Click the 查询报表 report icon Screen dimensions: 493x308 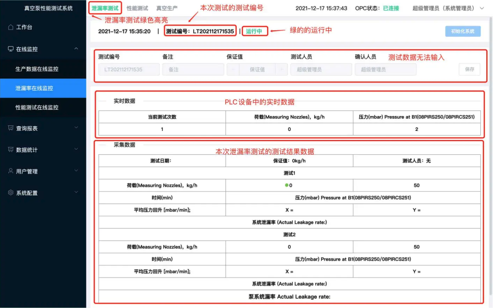[x=11, y=128]
